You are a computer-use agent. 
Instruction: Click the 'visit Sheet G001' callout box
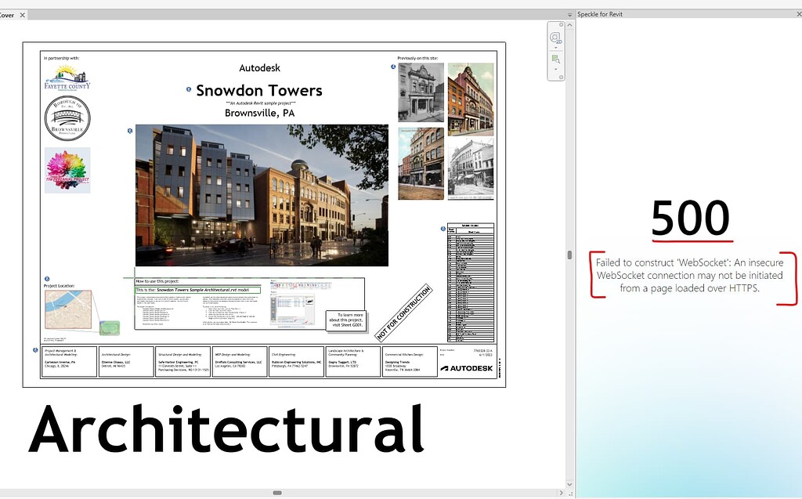point(345,323)
